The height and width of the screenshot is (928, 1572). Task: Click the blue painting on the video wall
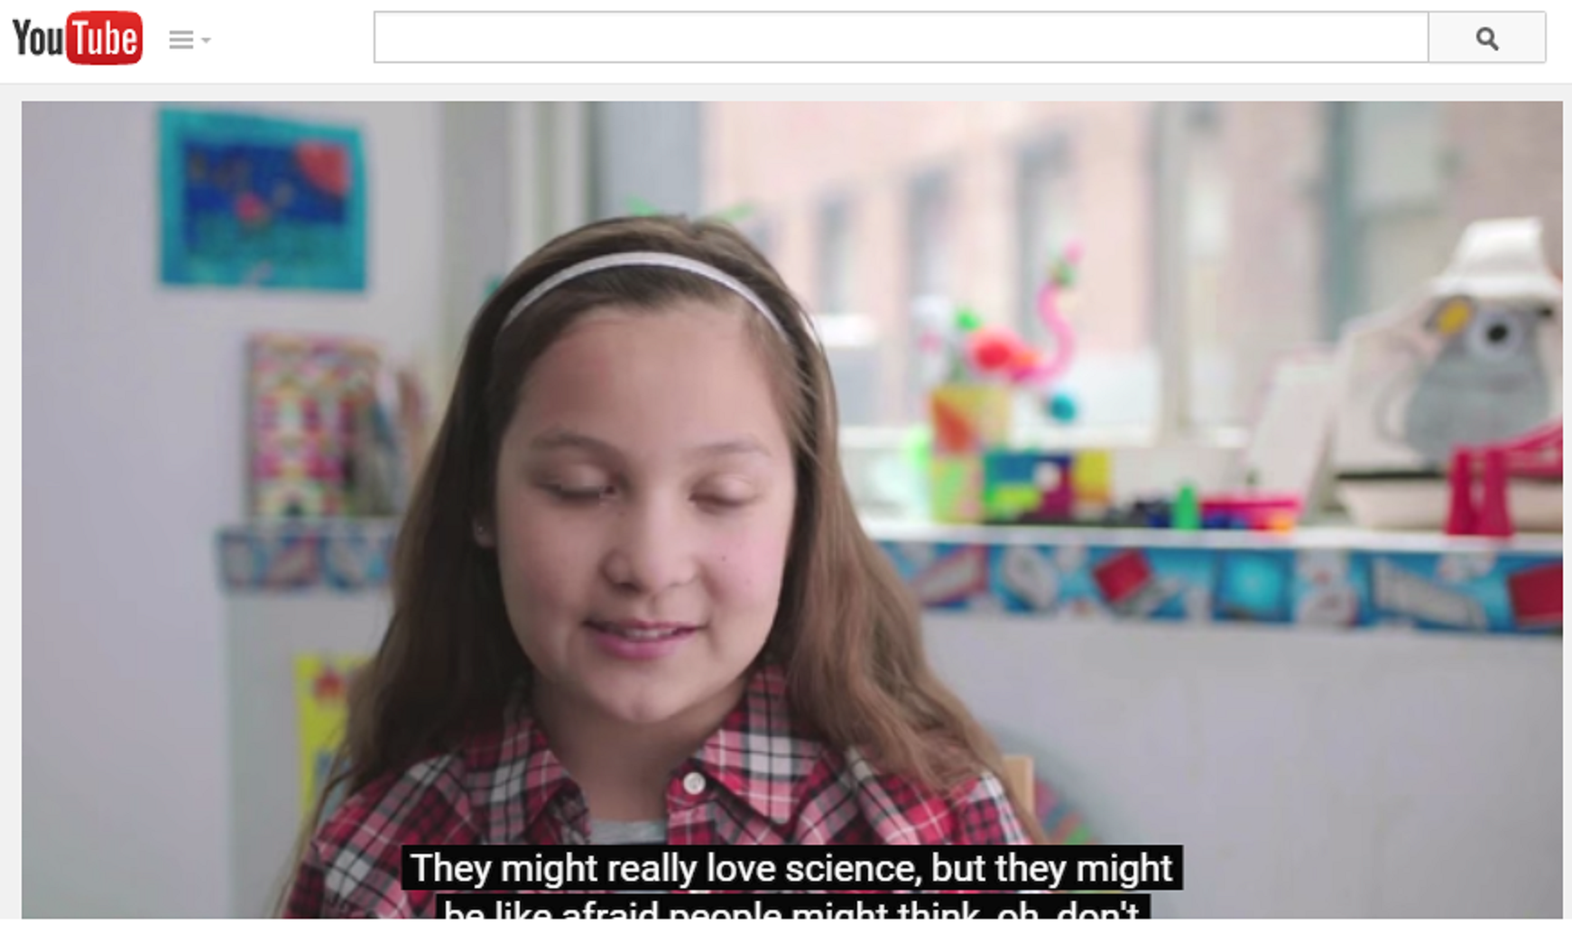tap(263, 200)
